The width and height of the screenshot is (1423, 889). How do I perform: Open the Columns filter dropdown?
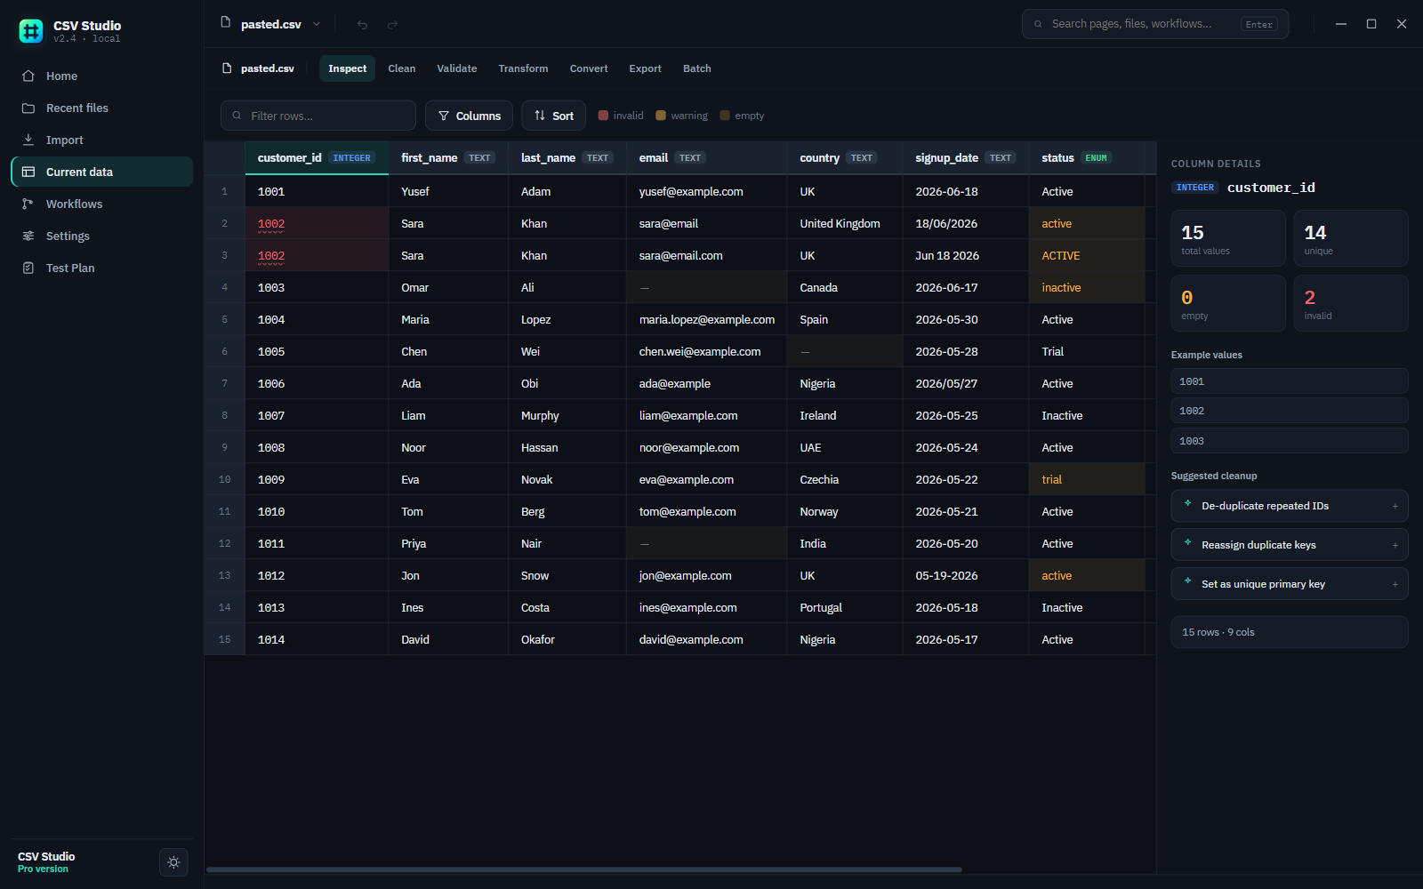click(x=469, y=116)
